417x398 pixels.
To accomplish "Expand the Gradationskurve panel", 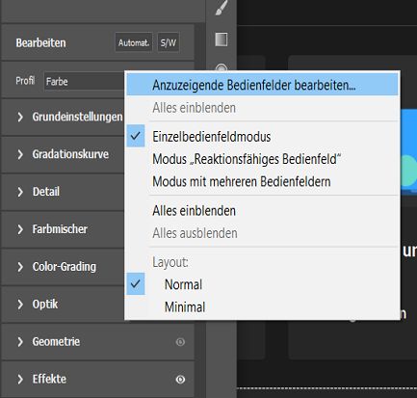I will [x=63, y=154].
